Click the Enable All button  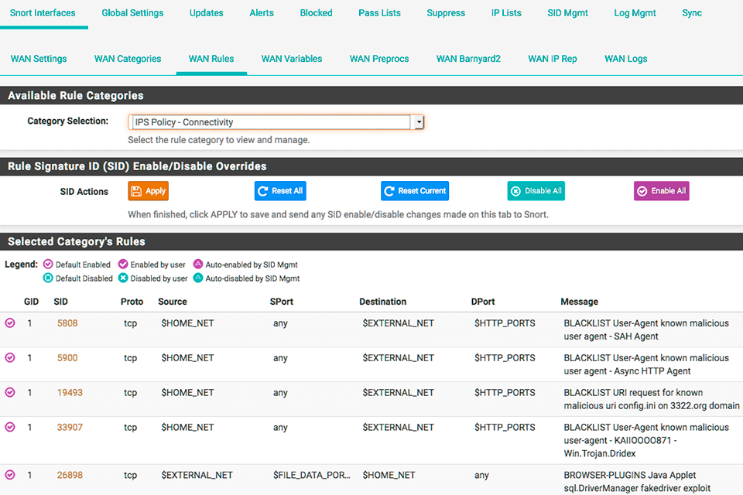(x=662, y=191)
